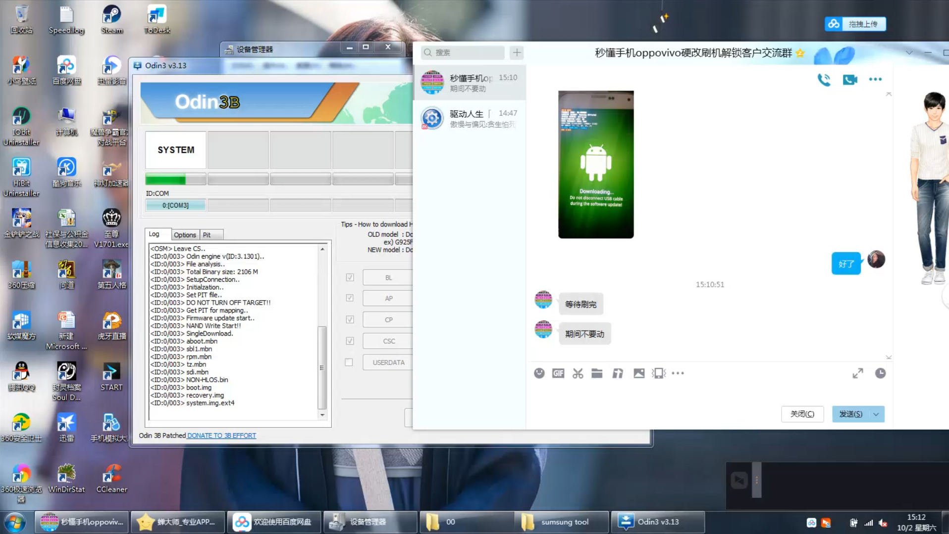Click the Odin log scroll-down arrow

tap(322, 415)
